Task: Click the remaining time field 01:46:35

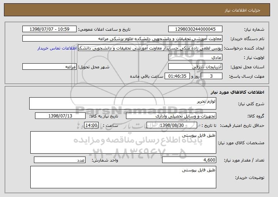Action: tap(177, 76)
